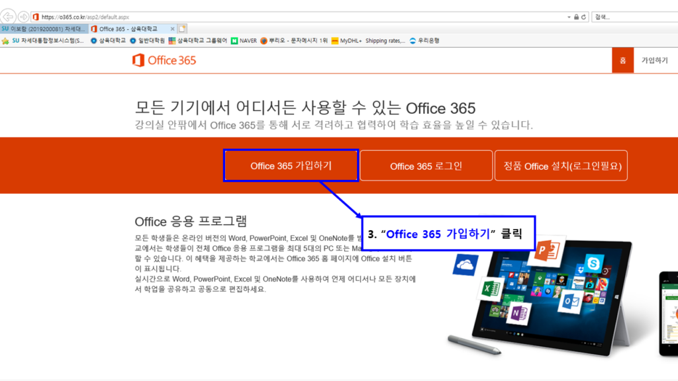This screenshot has height=381, width=678.
Task: Go back with the browser back arrow
Action: tap(8, 17)
